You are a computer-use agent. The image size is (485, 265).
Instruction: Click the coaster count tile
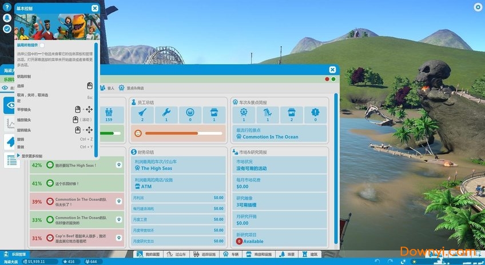268,115
